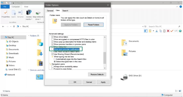Uncheck Use Sharing Wizard (Recommended)
This screenshot has height=97, width=183.
[52, 54]
